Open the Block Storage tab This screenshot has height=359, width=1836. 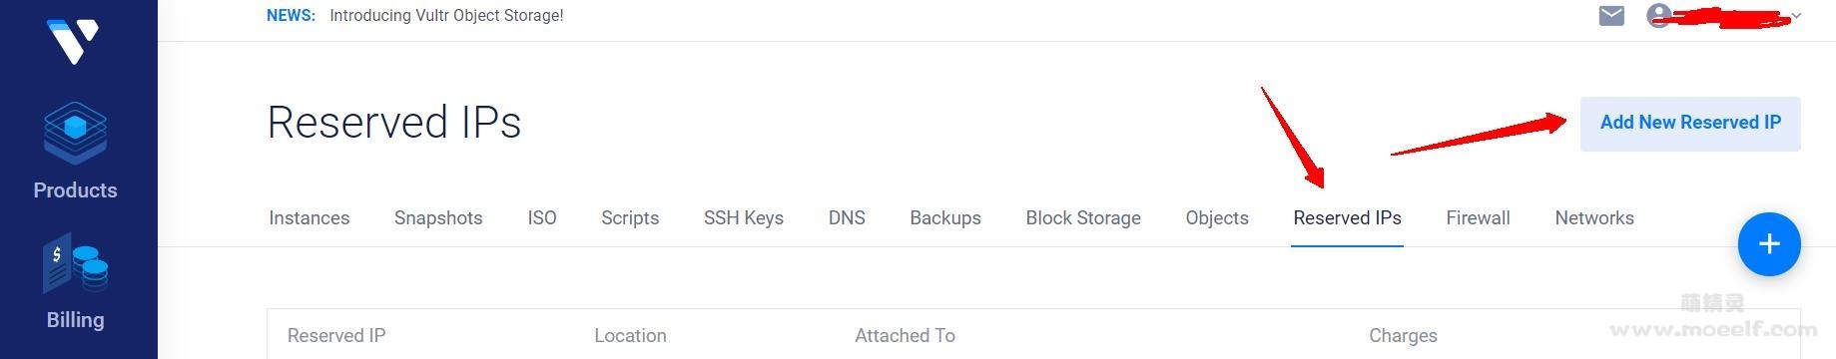point(1083,218)
